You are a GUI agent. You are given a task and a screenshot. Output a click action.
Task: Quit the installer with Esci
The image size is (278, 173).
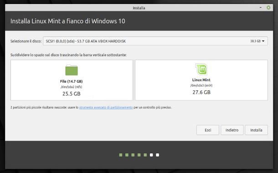208,130
